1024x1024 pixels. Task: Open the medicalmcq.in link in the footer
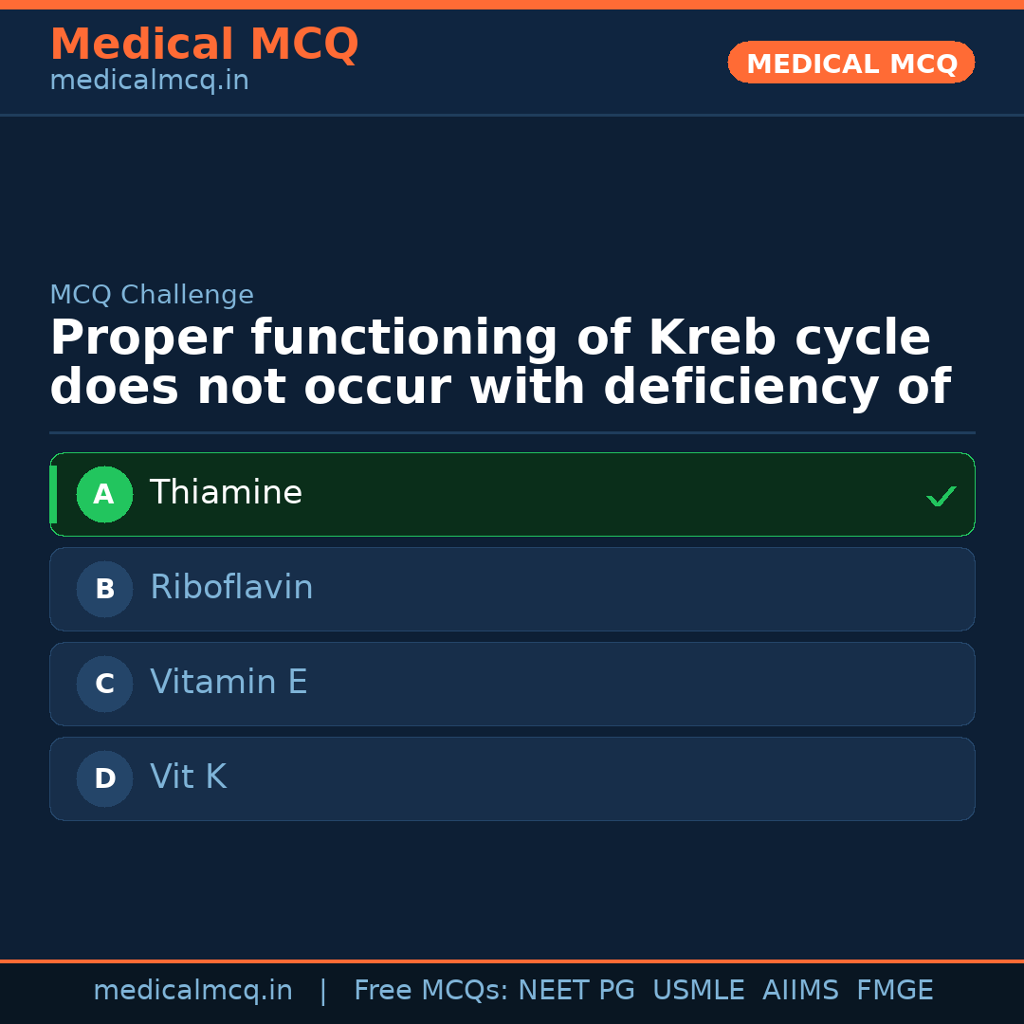pyautogui.click(x=192, y=991)
